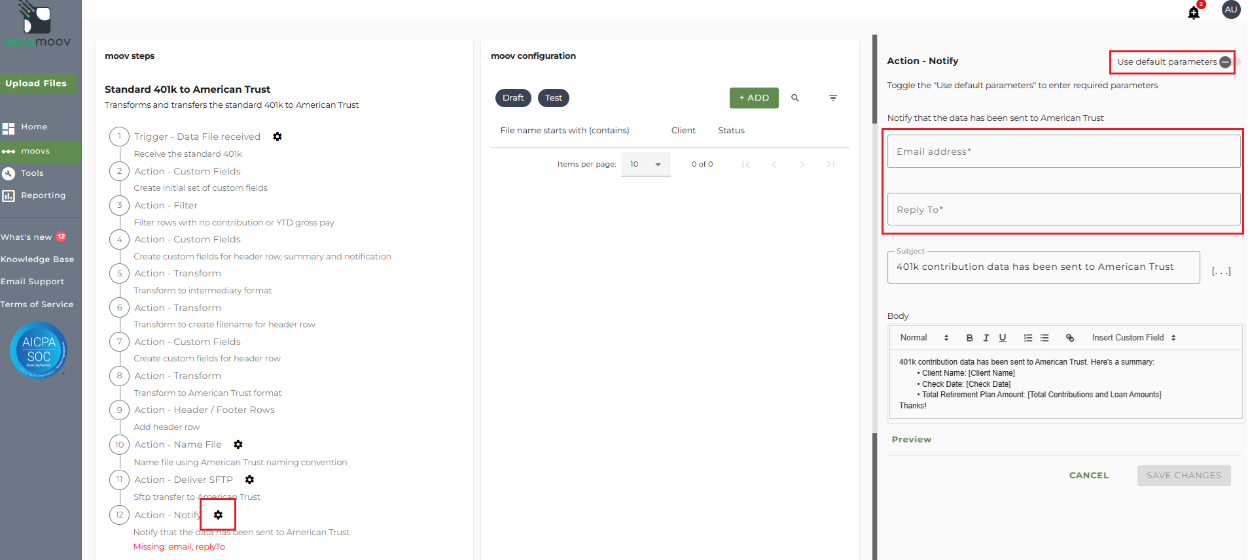Open the Email Support link
The image size is (1248, 560).
(33, 282)
